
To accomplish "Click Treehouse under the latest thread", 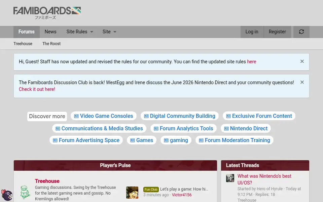I will click(x=247, y=200).
